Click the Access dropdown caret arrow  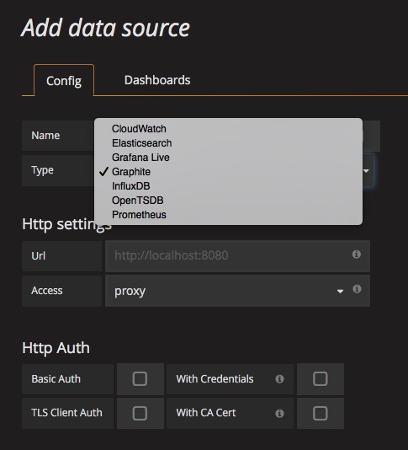click(x=340, y=292)
